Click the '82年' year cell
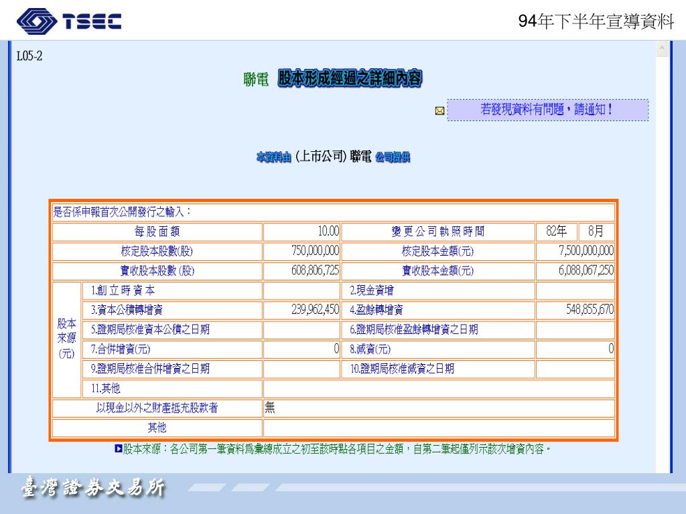Viewport: 686px width, 514px height. click(556, 232)
